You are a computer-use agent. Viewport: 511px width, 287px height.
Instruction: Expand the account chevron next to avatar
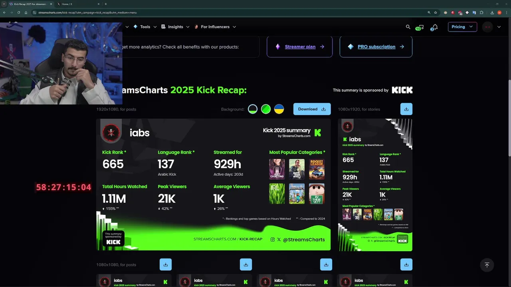[x=499, y=27]
